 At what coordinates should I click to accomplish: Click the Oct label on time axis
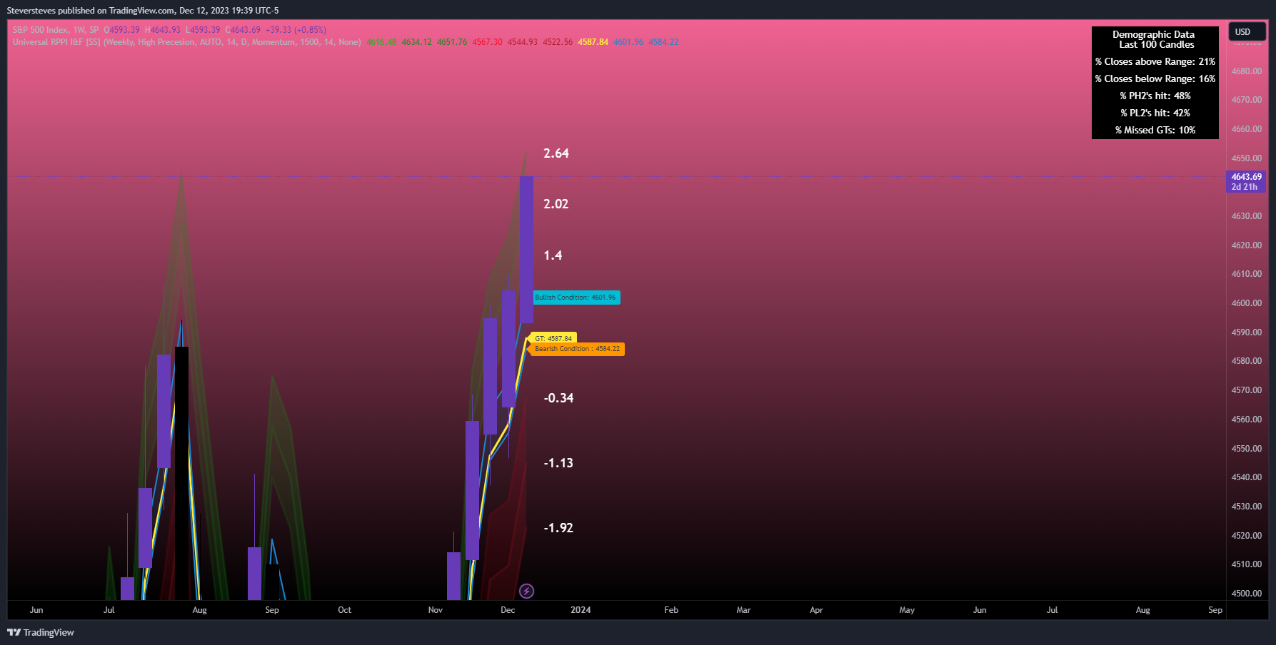[x=345, y=610]
